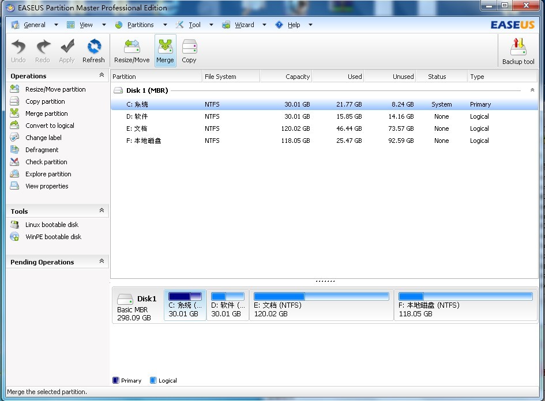Open the Backup tool
The image size is (545, 401).
[x=518, y=51]
